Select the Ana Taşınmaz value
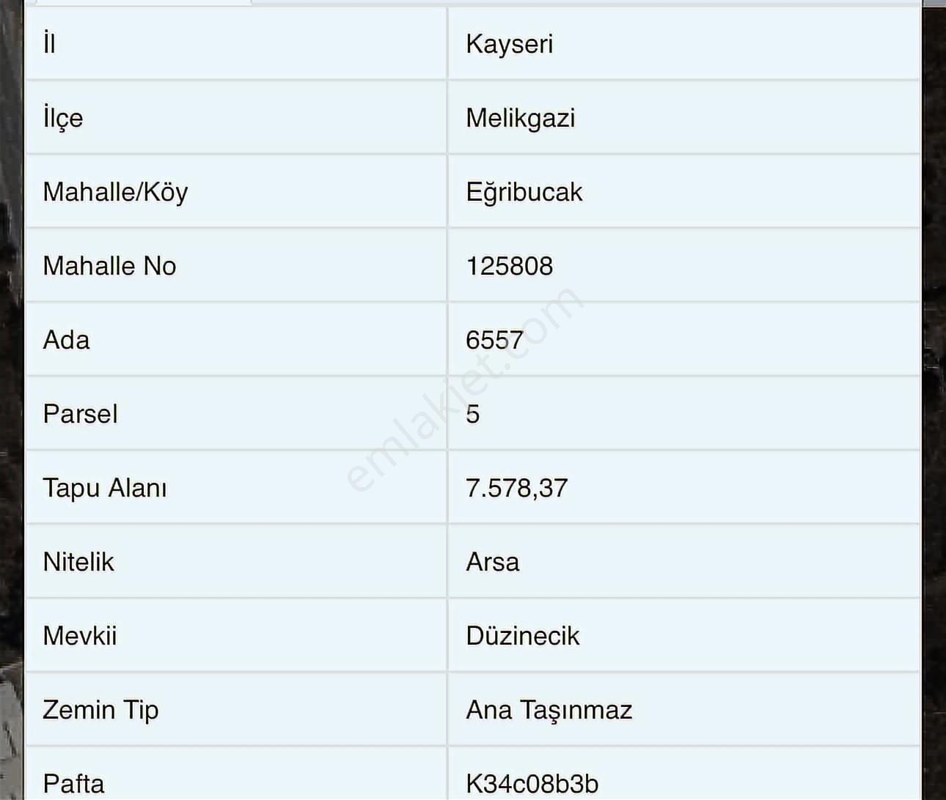946x800 pixels. point(549,710)
